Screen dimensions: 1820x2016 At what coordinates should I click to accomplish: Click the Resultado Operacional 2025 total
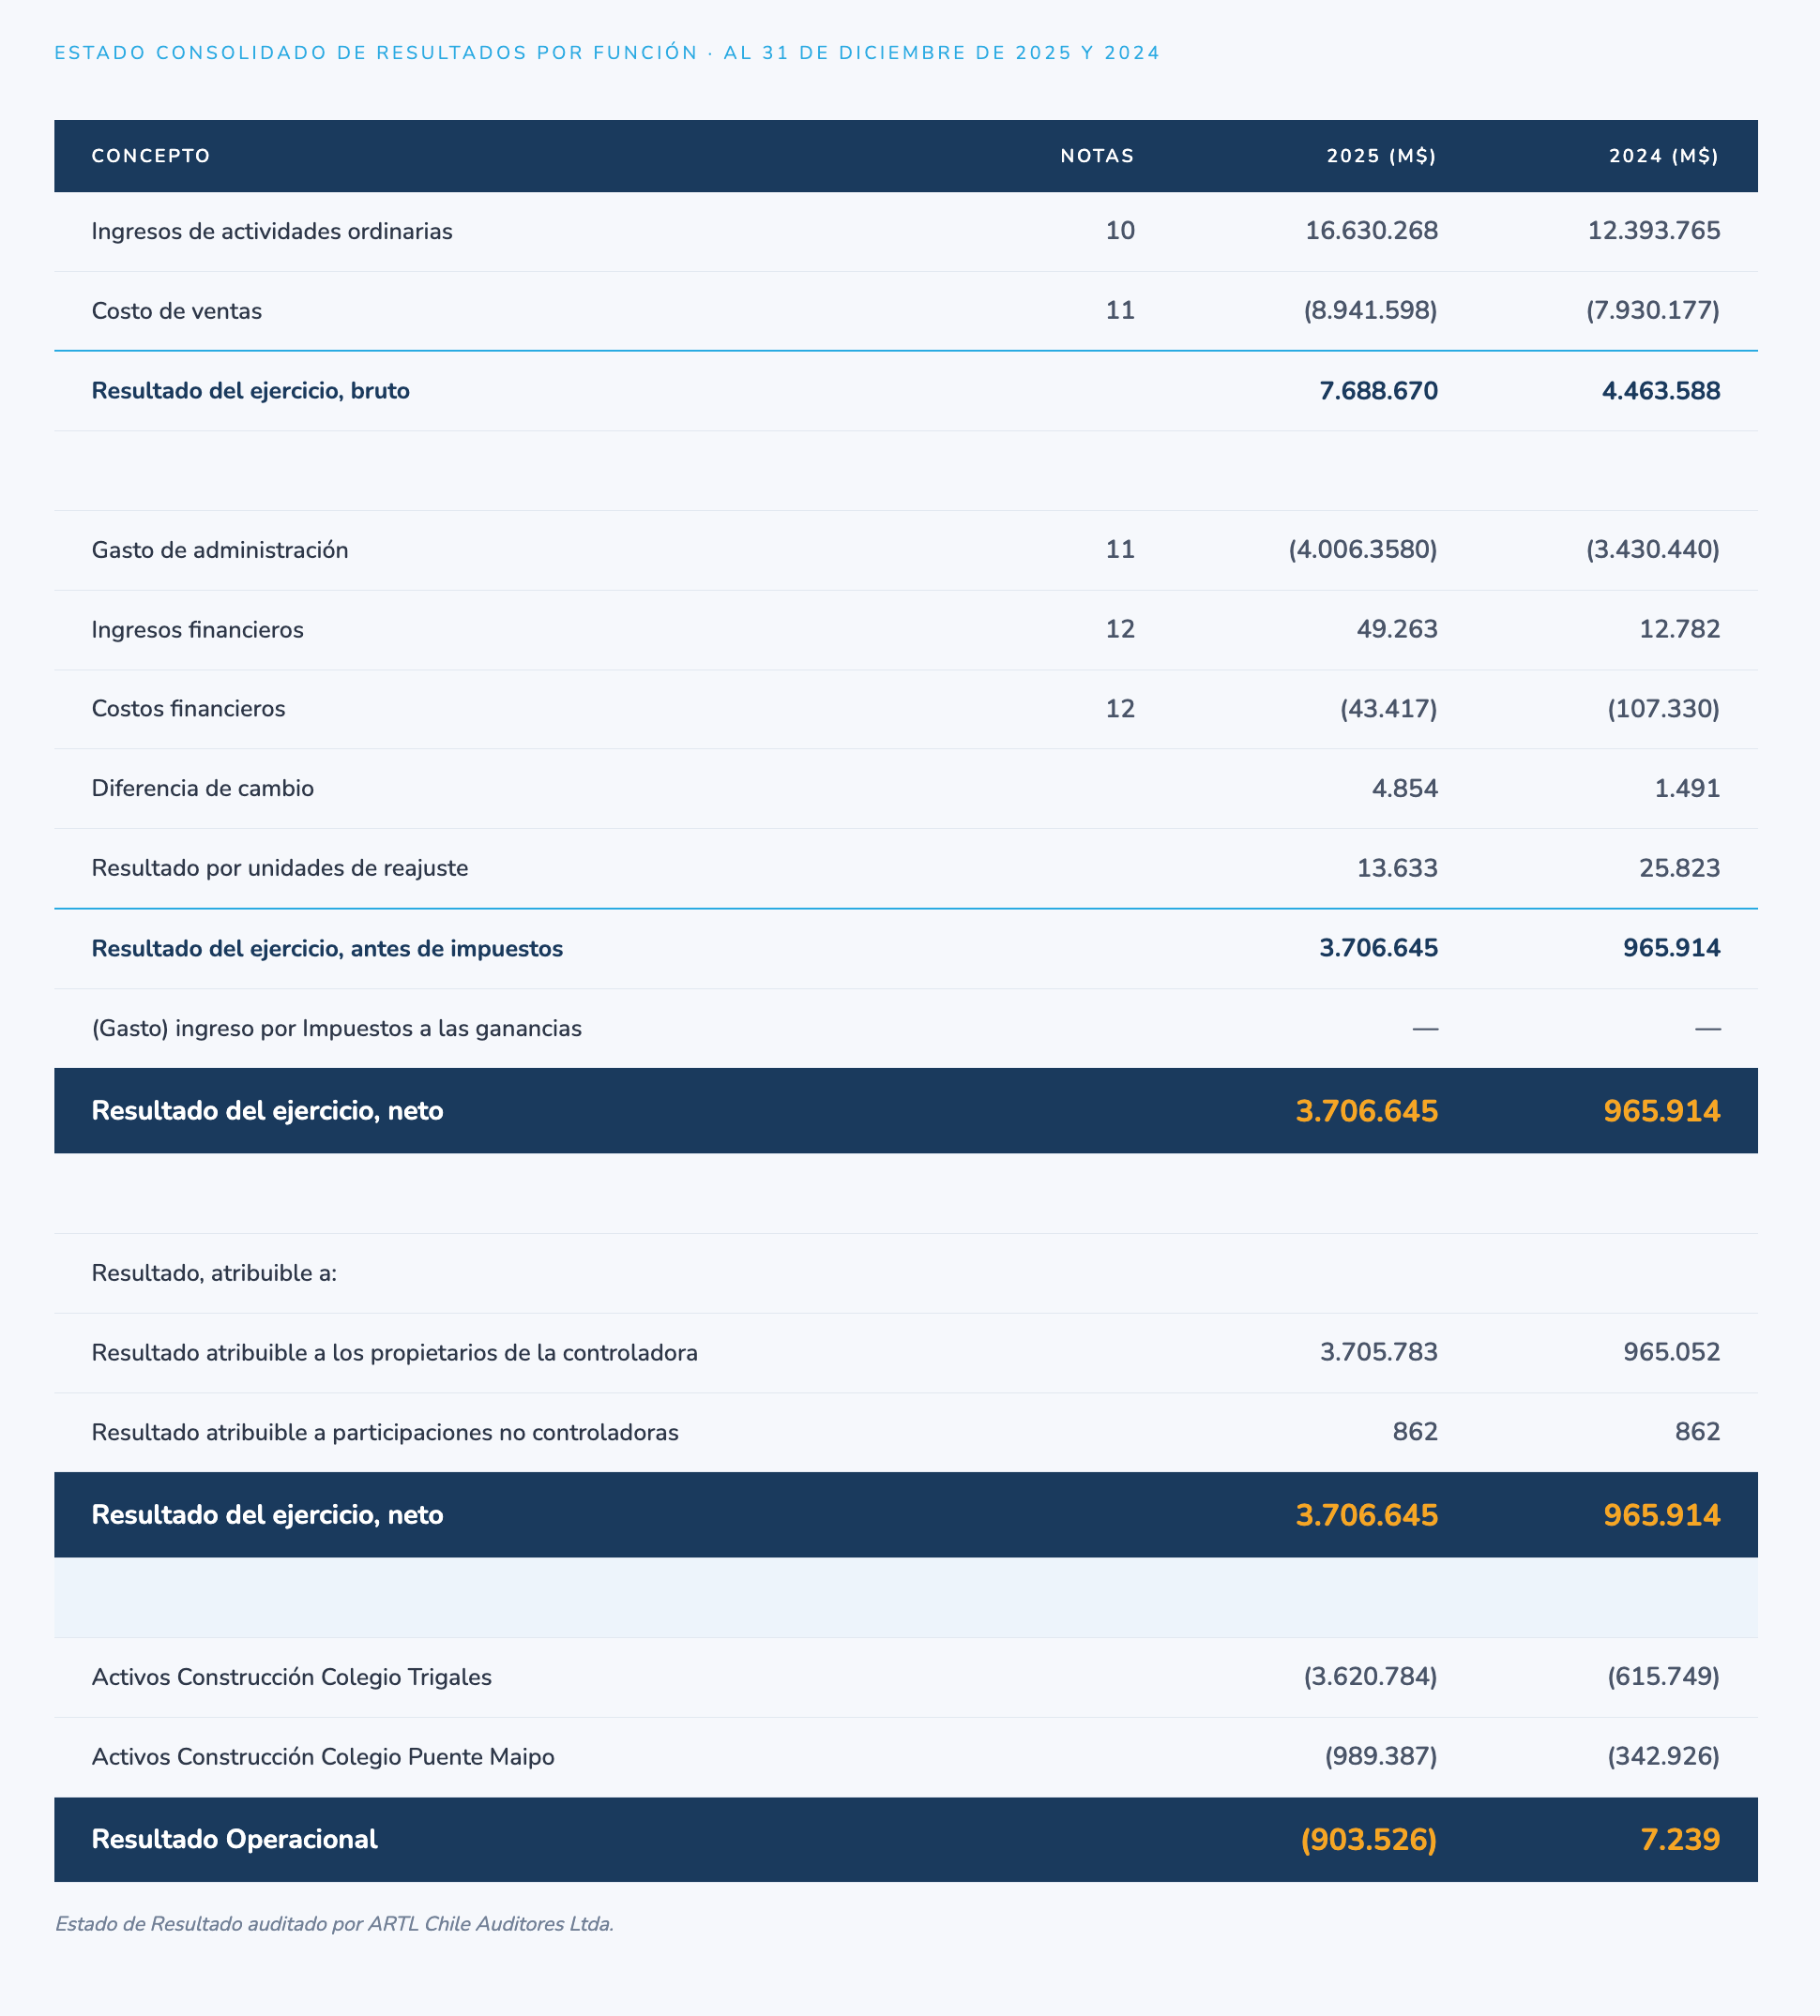[x=1369, y=1839]
